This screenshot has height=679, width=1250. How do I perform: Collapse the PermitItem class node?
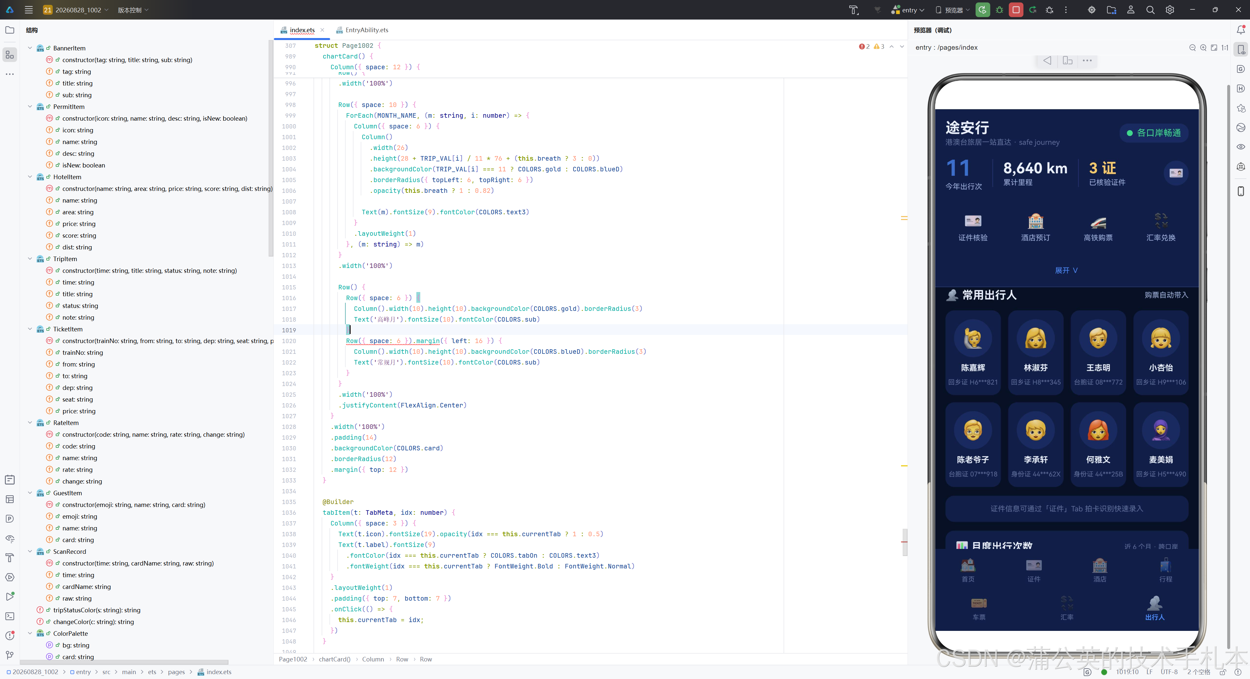pyautogui.click(x=30, y=107)
